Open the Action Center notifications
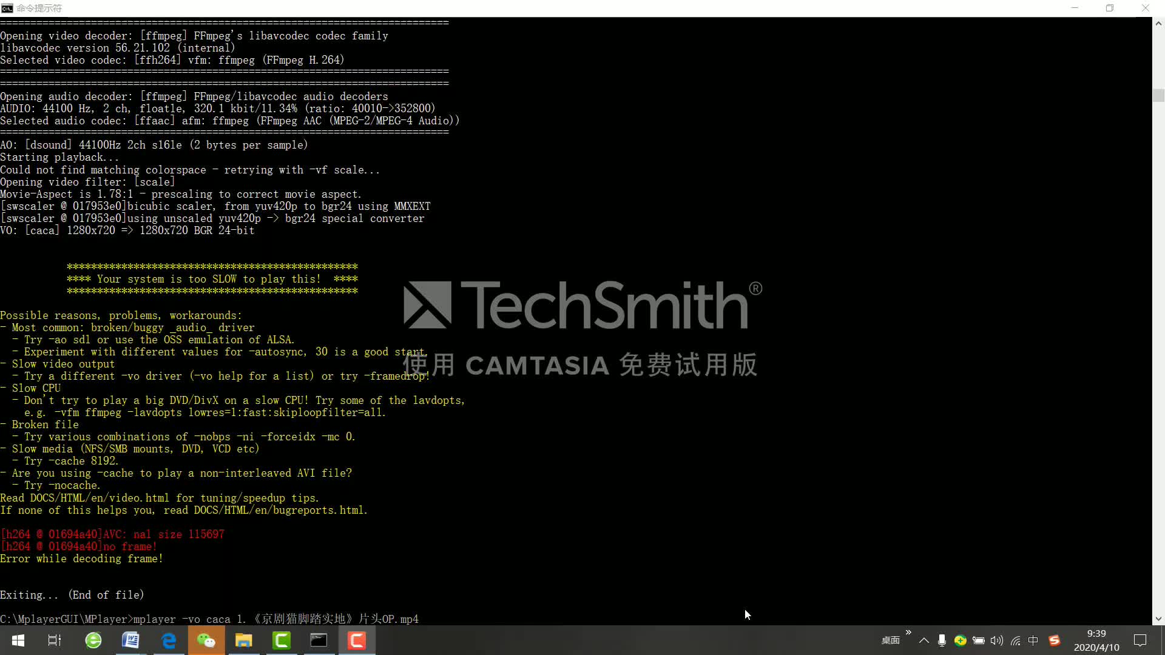Screen dimensions: 1165x655 point(1140,640)
